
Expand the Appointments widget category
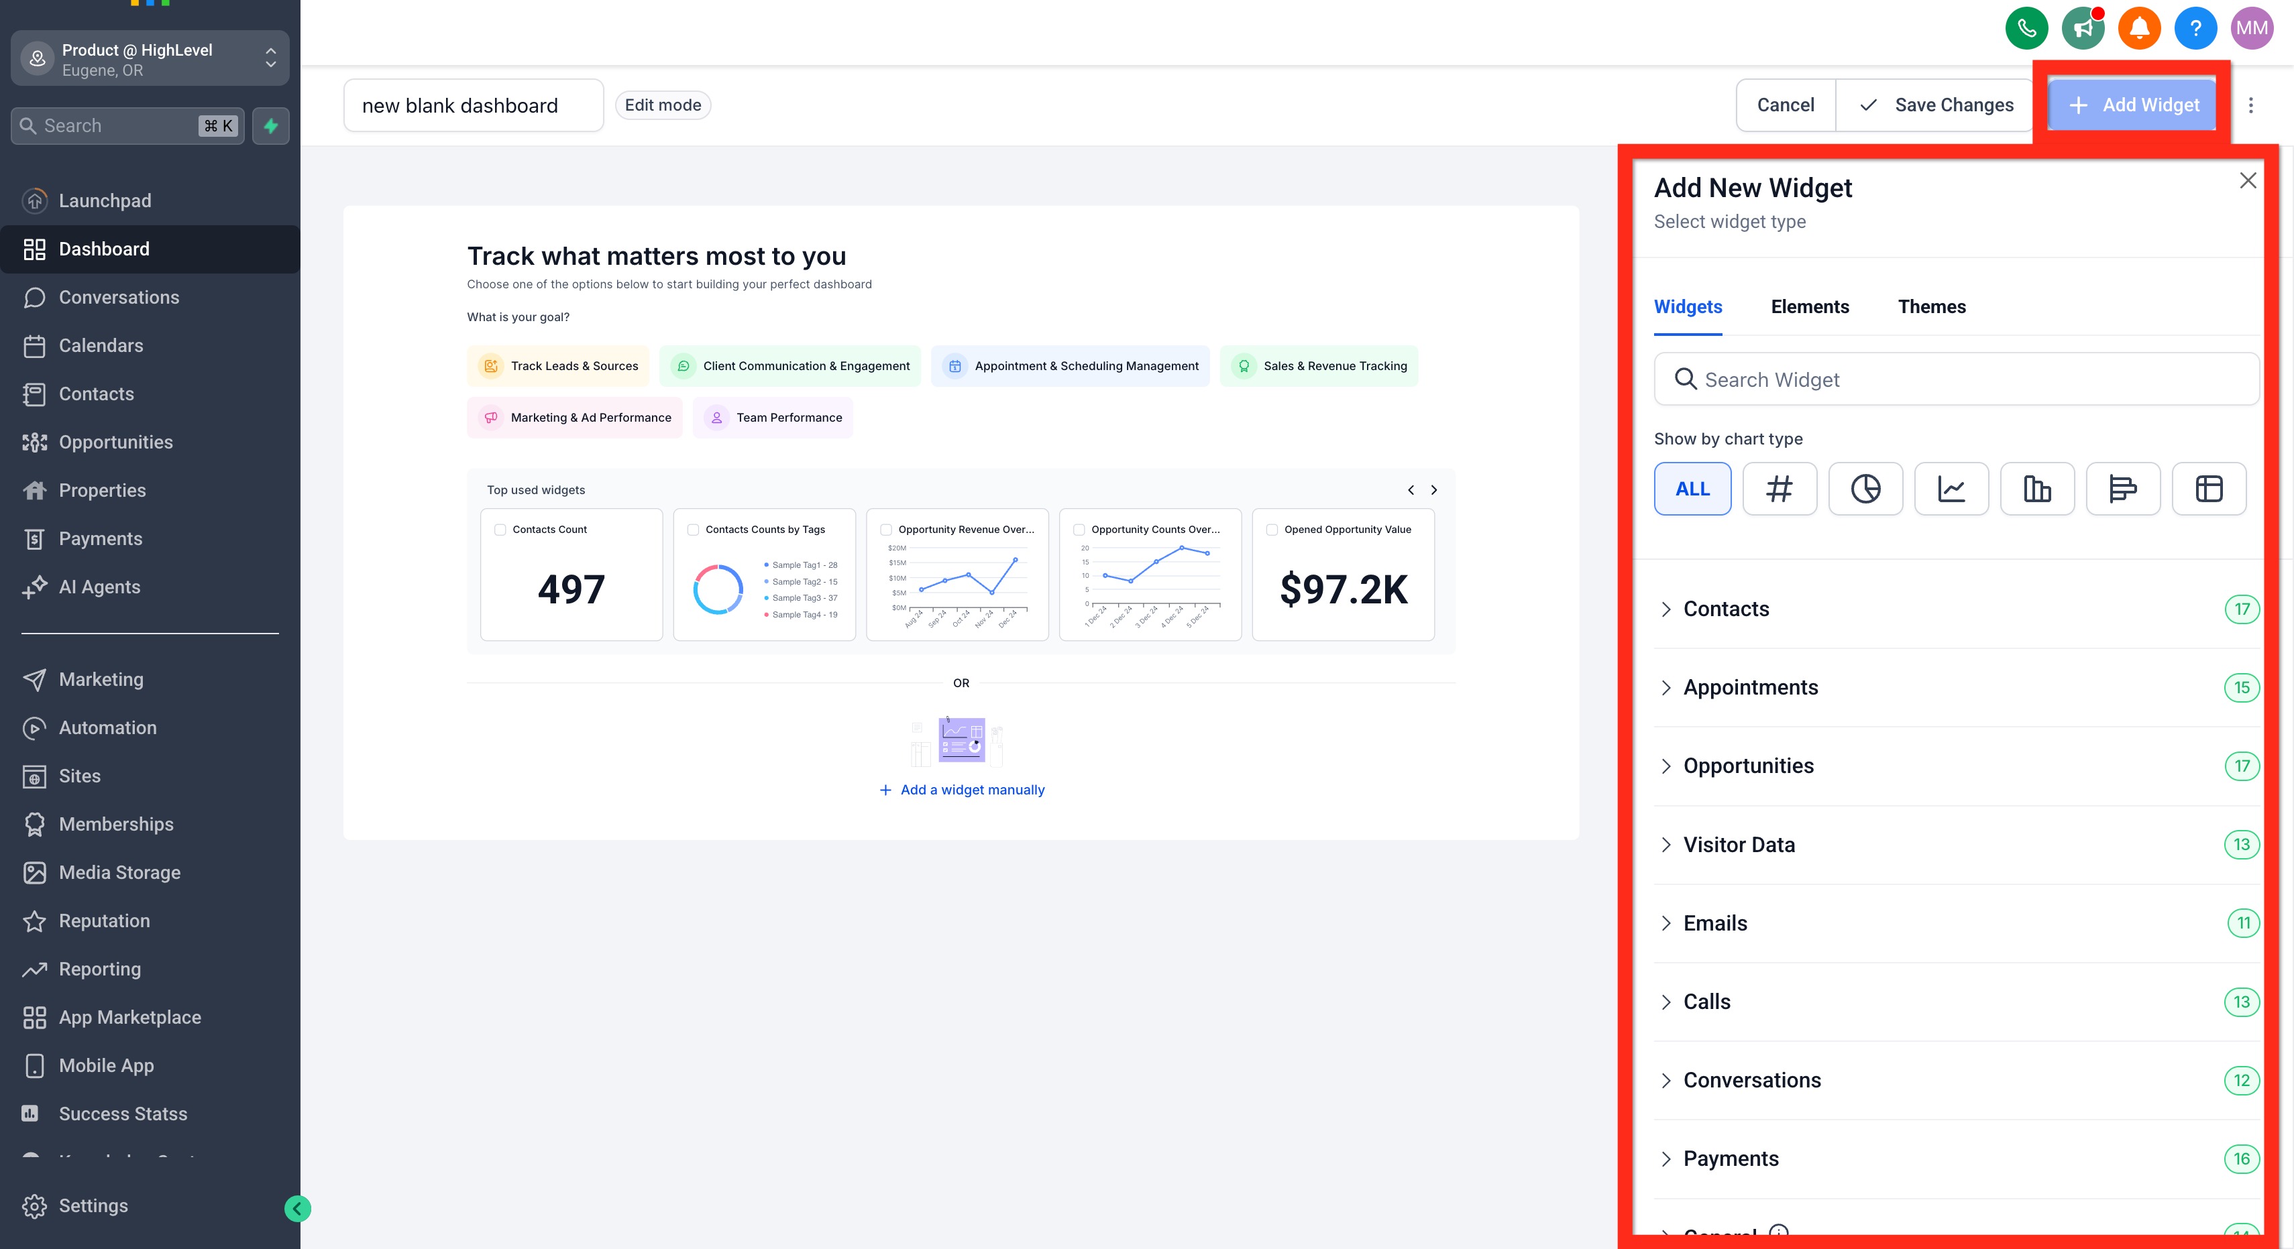tap(1750, 687)
